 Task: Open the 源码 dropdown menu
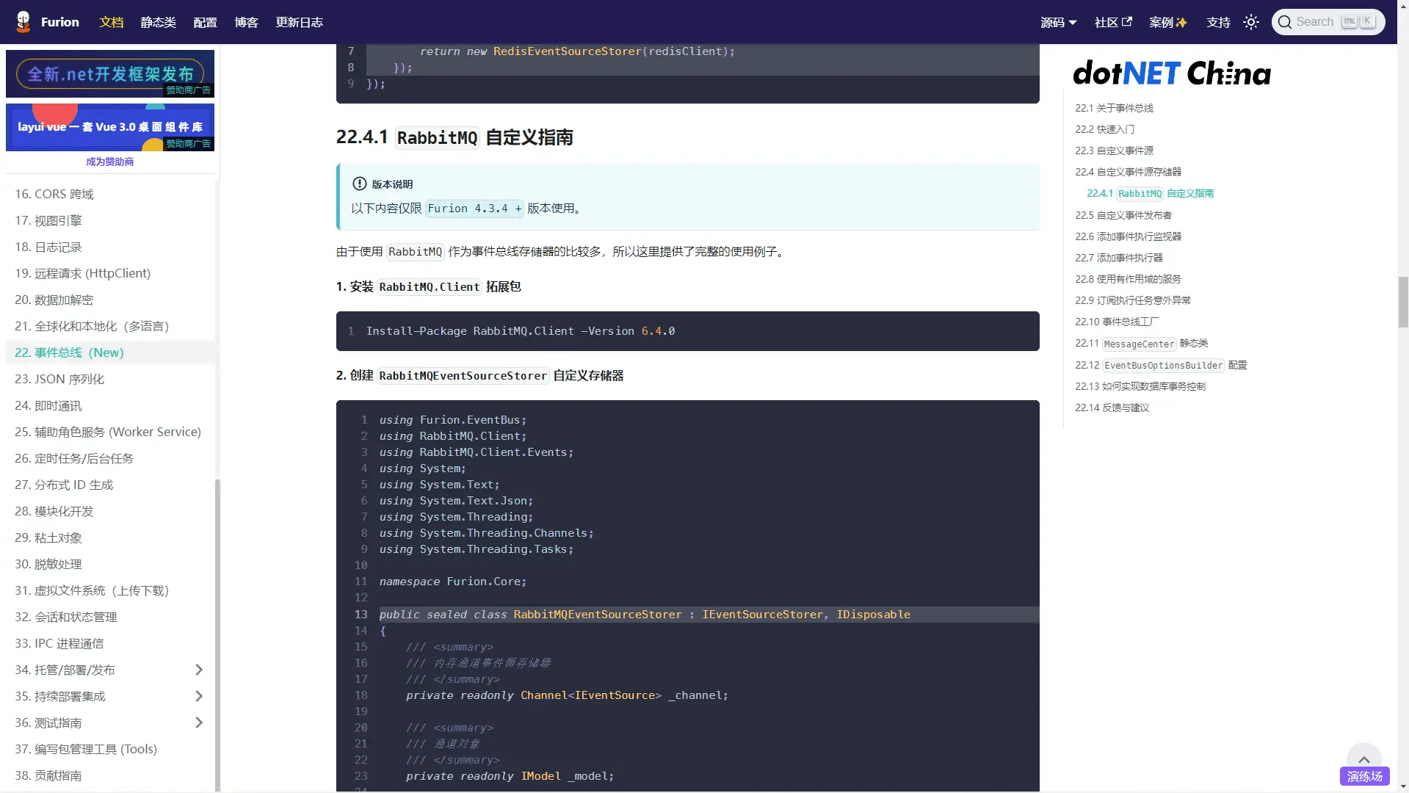click(1059, 22)
